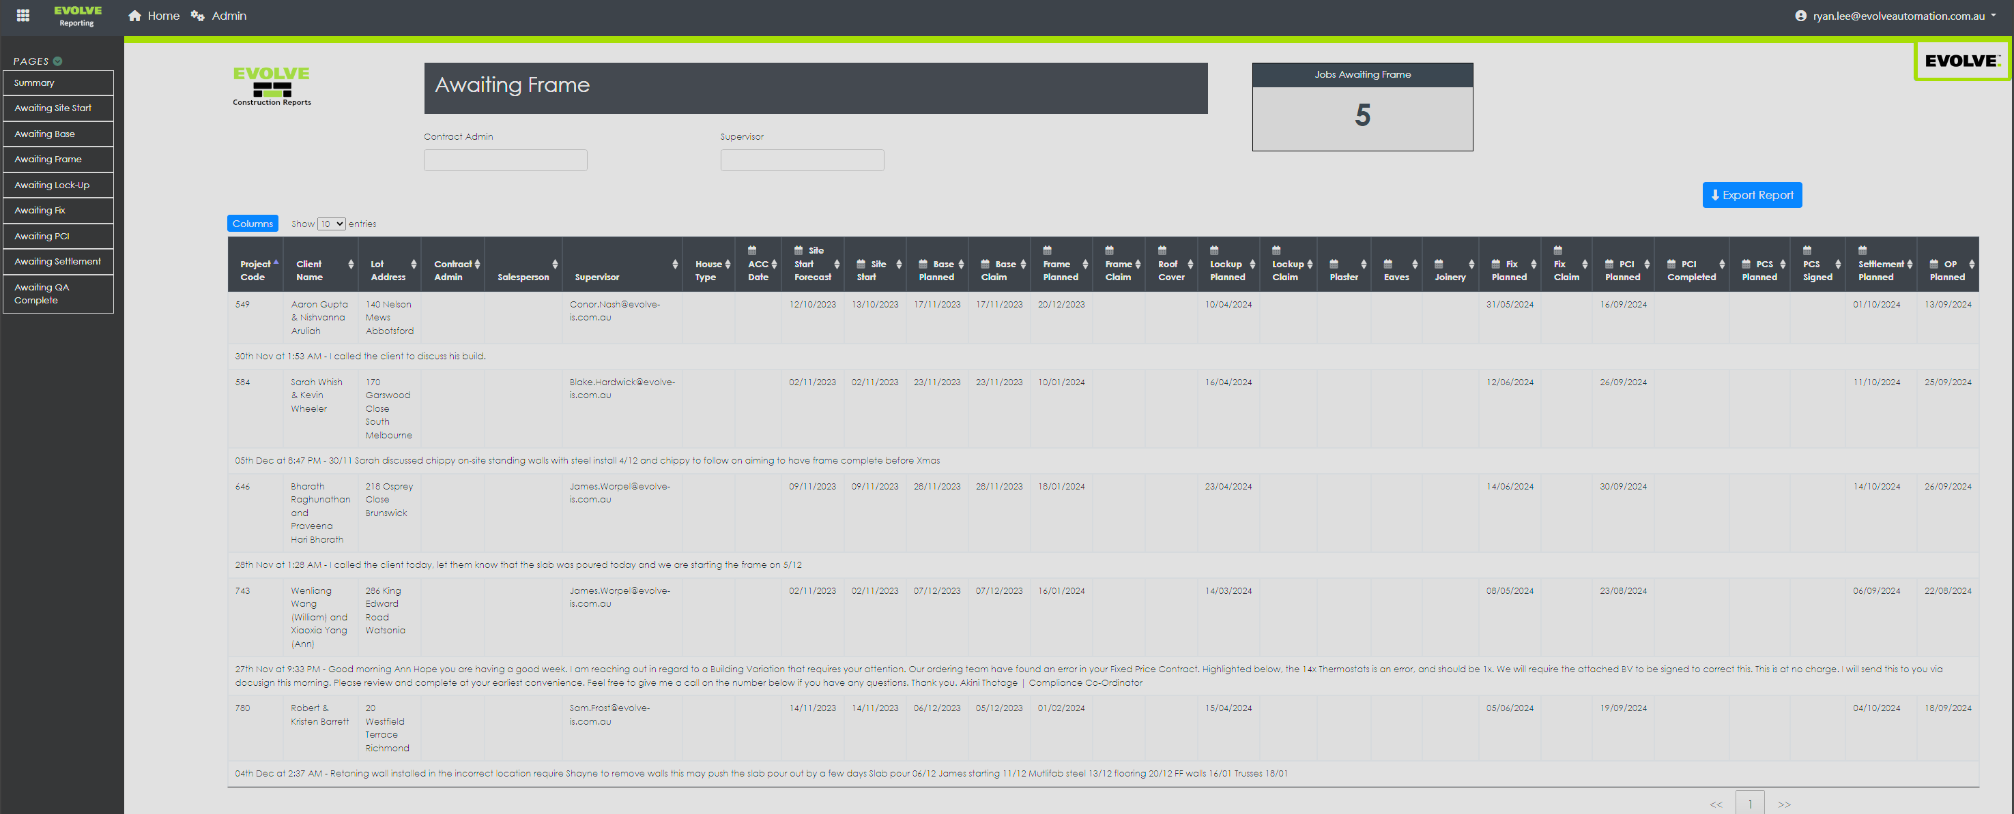This screenshot has height=814, width=2014.
Task: Click the Admin gears icon
Action: coord(198,16)
